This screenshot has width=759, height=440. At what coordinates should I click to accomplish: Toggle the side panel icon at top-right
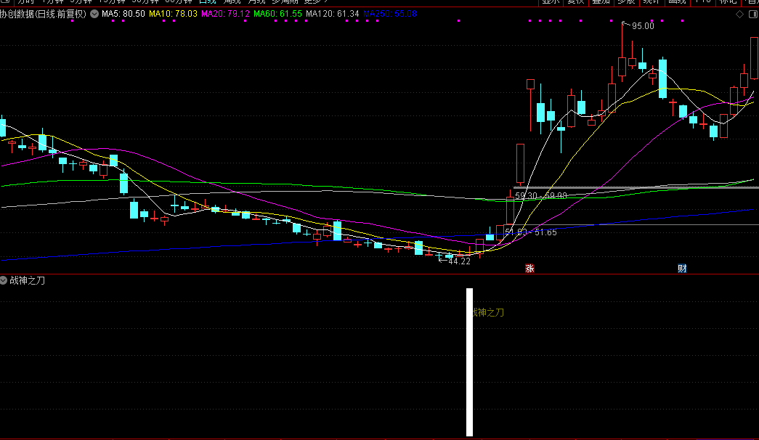tap(753, 14)
